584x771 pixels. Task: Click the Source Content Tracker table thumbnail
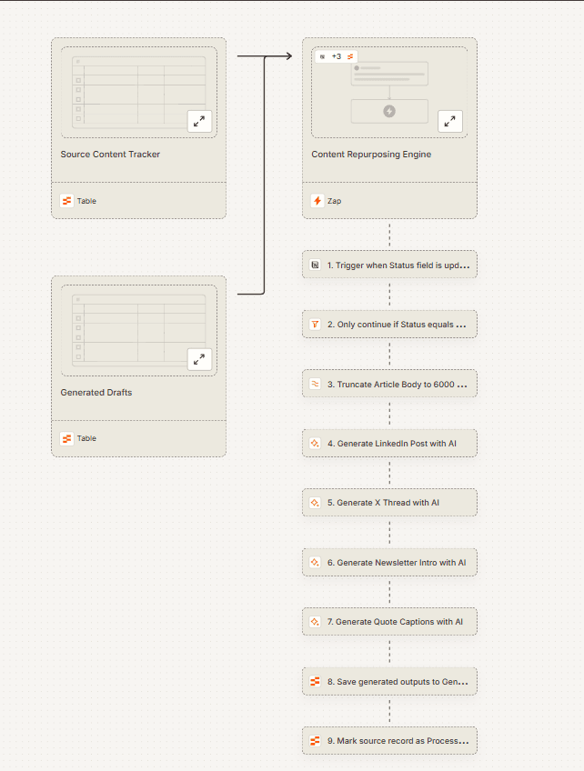click(139, 92)
